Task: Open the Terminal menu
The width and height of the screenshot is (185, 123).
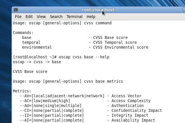Action: coord(75,17)
